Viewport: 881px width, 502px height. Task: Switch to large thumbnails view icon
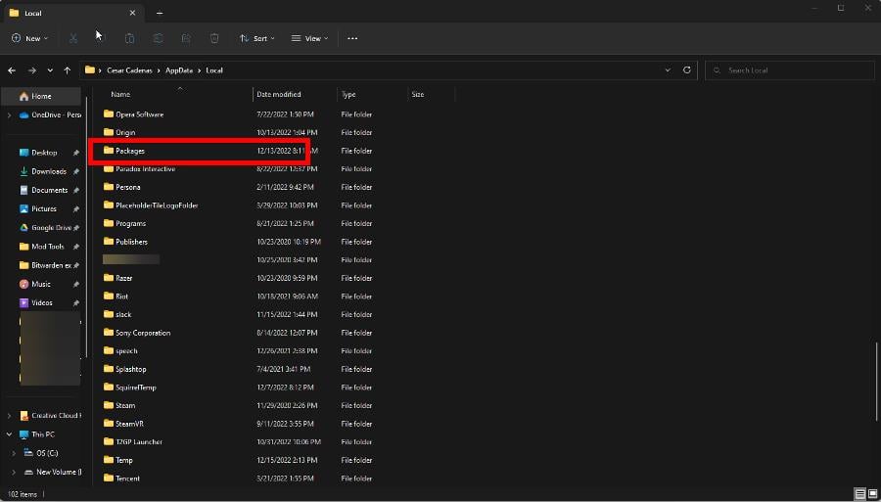[x=872, y=494]
